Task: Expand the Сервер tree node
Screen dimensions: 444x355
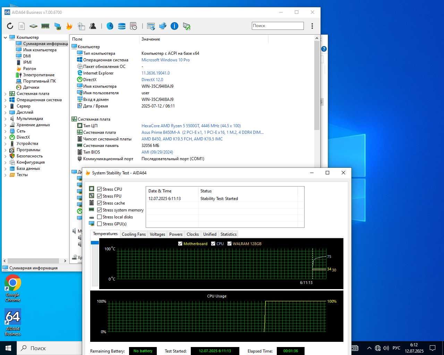Action: [6, 106]
